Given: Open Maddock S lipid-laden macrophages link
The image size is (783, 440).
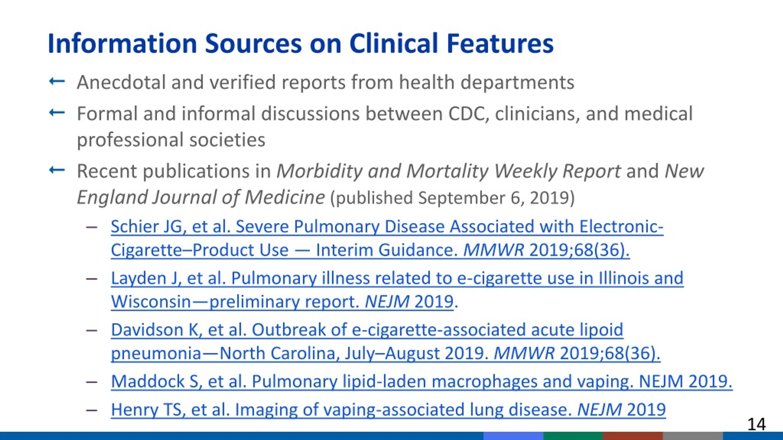Looking at the screenshot, I should 421,381.
